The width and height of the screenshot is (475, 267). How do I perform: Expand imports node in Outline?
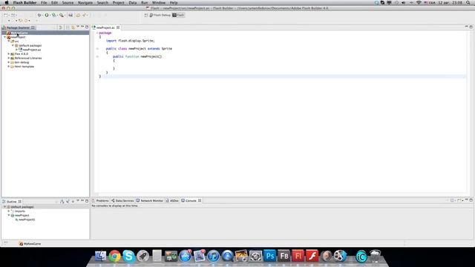point(9,211)
